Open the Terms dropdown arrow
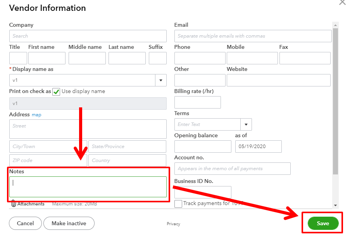 click(246, 124)
